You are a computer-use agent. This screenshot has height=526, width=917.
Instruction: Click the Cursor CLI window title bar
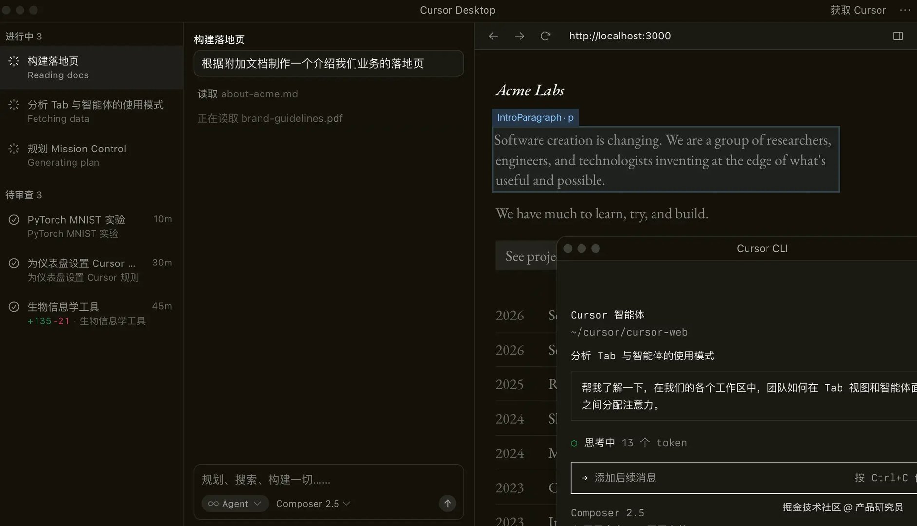click(737, 249)
